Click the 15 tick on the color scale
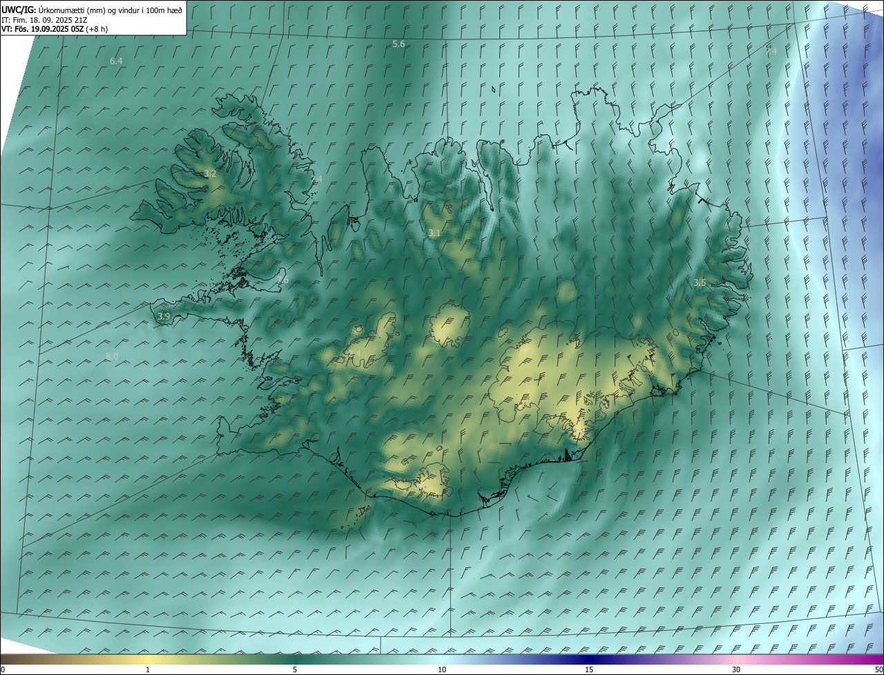The height and width of the screenshot is (675, 884). (589, 669)
